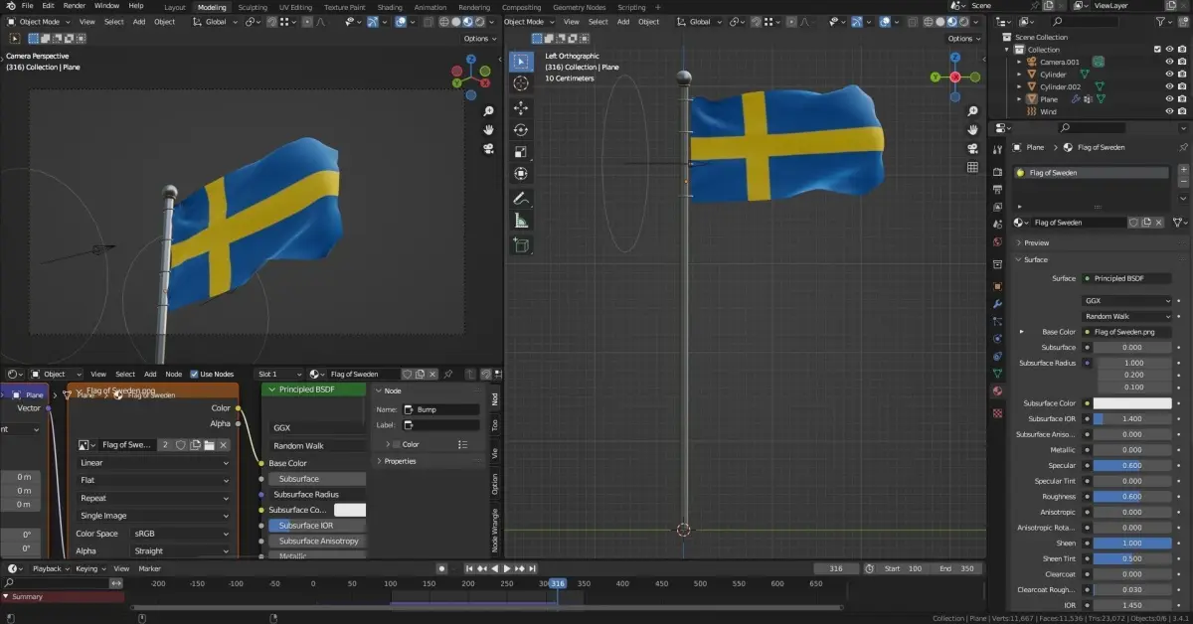The height and width of the screenshot is (624, 1193).
Task: Open sRGB color space dropdown
Action: (x=181, y=534)
